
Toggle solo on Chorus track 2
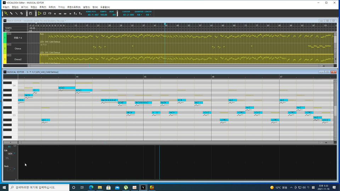(10, 44)
